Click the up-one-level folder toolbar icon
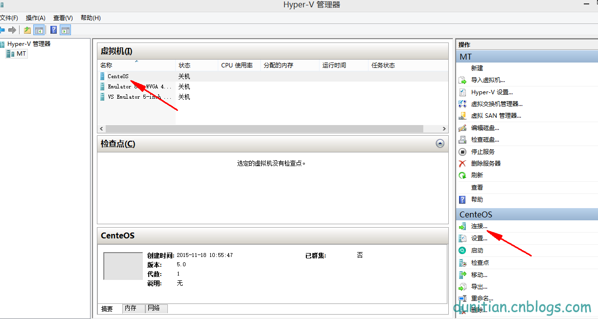This screenshot has width=598, height=319. [x=27, y=30]
